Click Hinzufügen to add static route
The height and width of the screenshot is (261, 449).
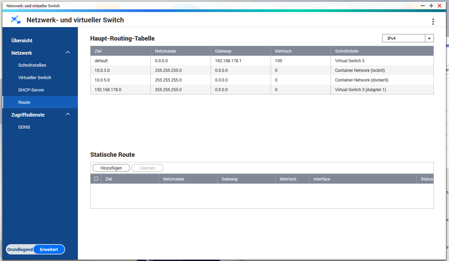[x=111, y=168]
